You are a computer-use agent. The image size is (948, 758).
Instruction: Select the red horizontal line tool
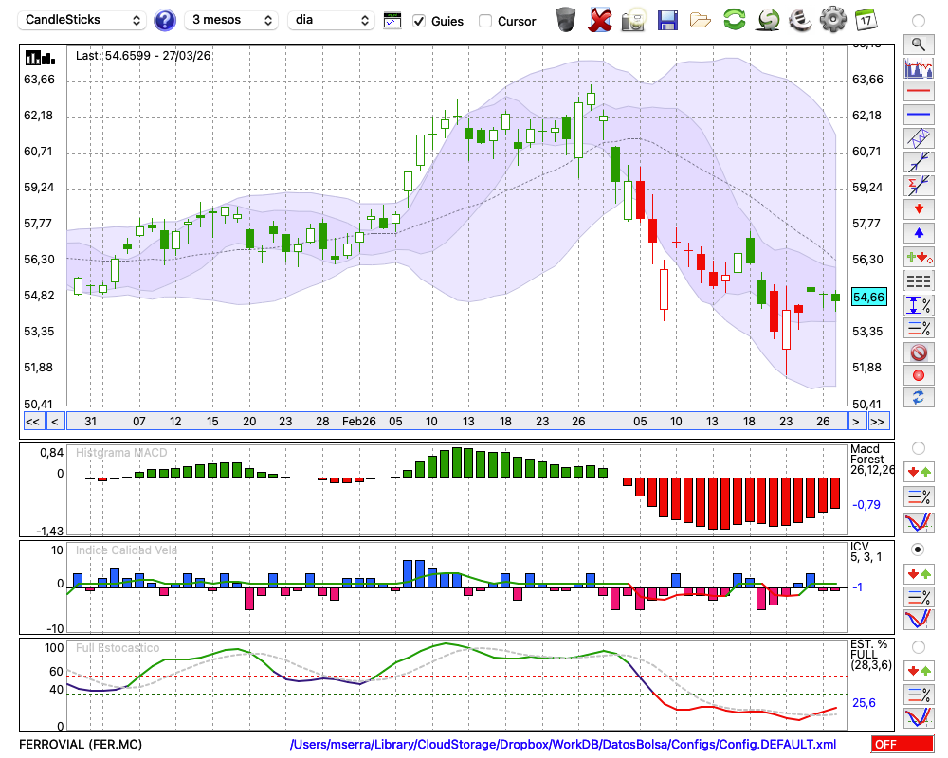click(x=918, y=92)
